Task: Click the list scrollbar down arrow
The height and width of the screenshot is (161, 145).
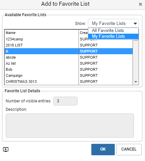Action: pyautogui.click(x=136, y=82)
